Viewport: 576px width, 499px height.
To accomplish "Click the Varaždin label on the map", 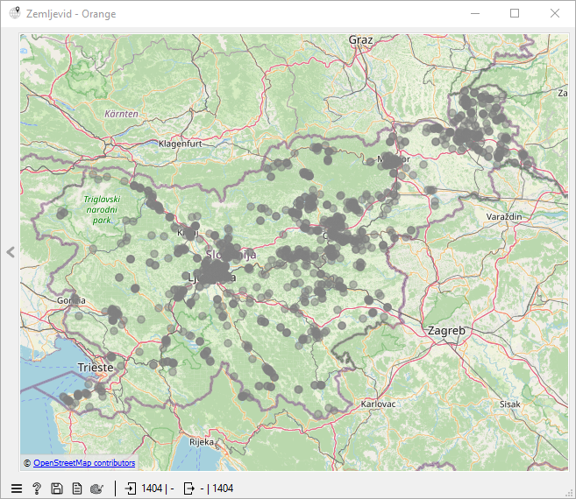I will click(504, 215).
